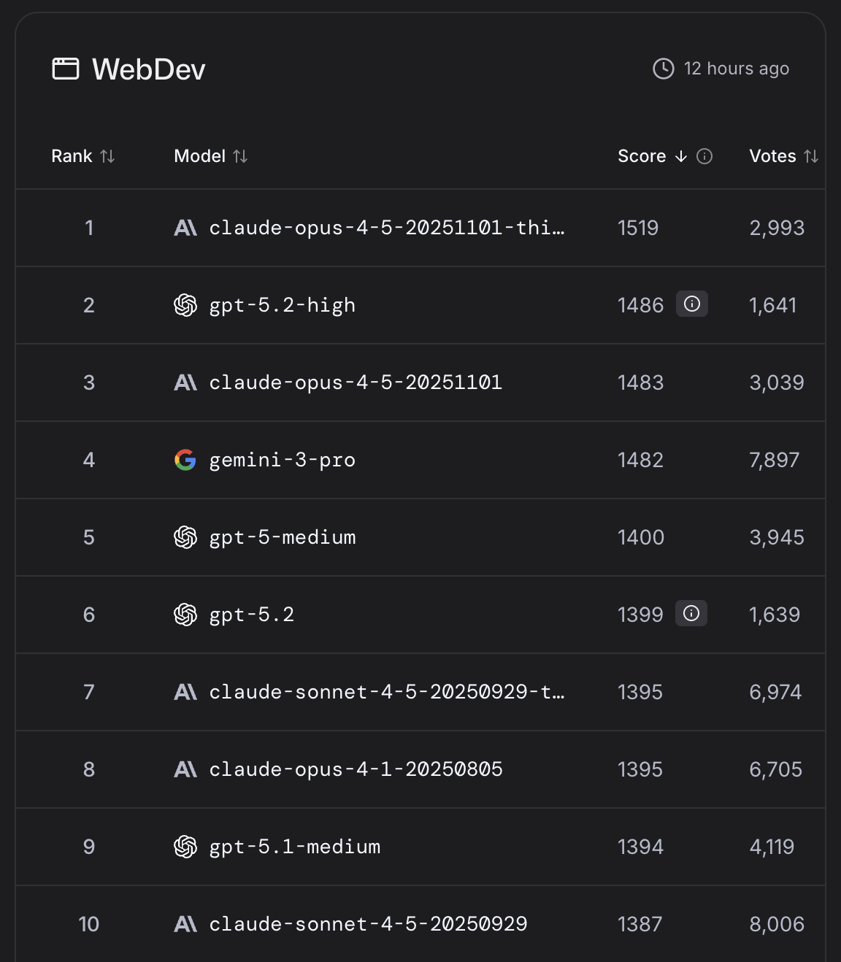Click the info icon beside Score header
The image size is (841, 962).
pyautogui.click(x=704, y=156)
